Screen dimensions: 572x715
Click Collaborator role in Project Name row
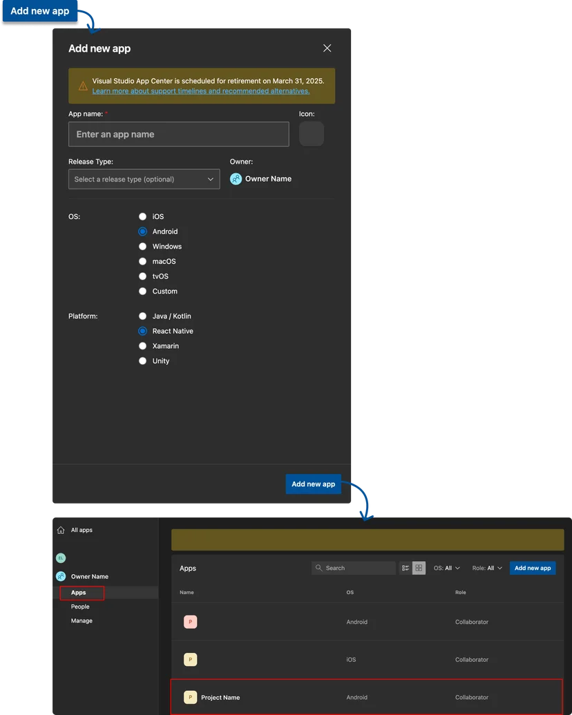point(472,697)
